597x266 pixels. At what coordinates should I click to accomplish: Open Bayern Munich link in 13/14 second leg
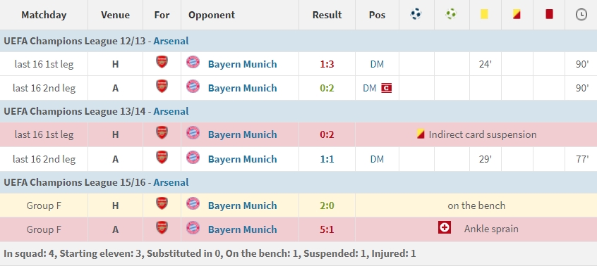242,159
